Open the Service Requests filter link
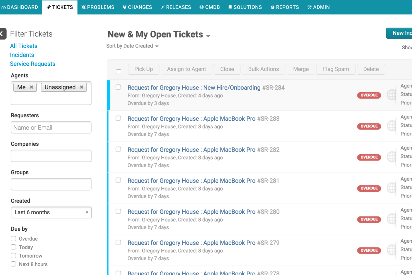412x275 pixels. point(33,64)
